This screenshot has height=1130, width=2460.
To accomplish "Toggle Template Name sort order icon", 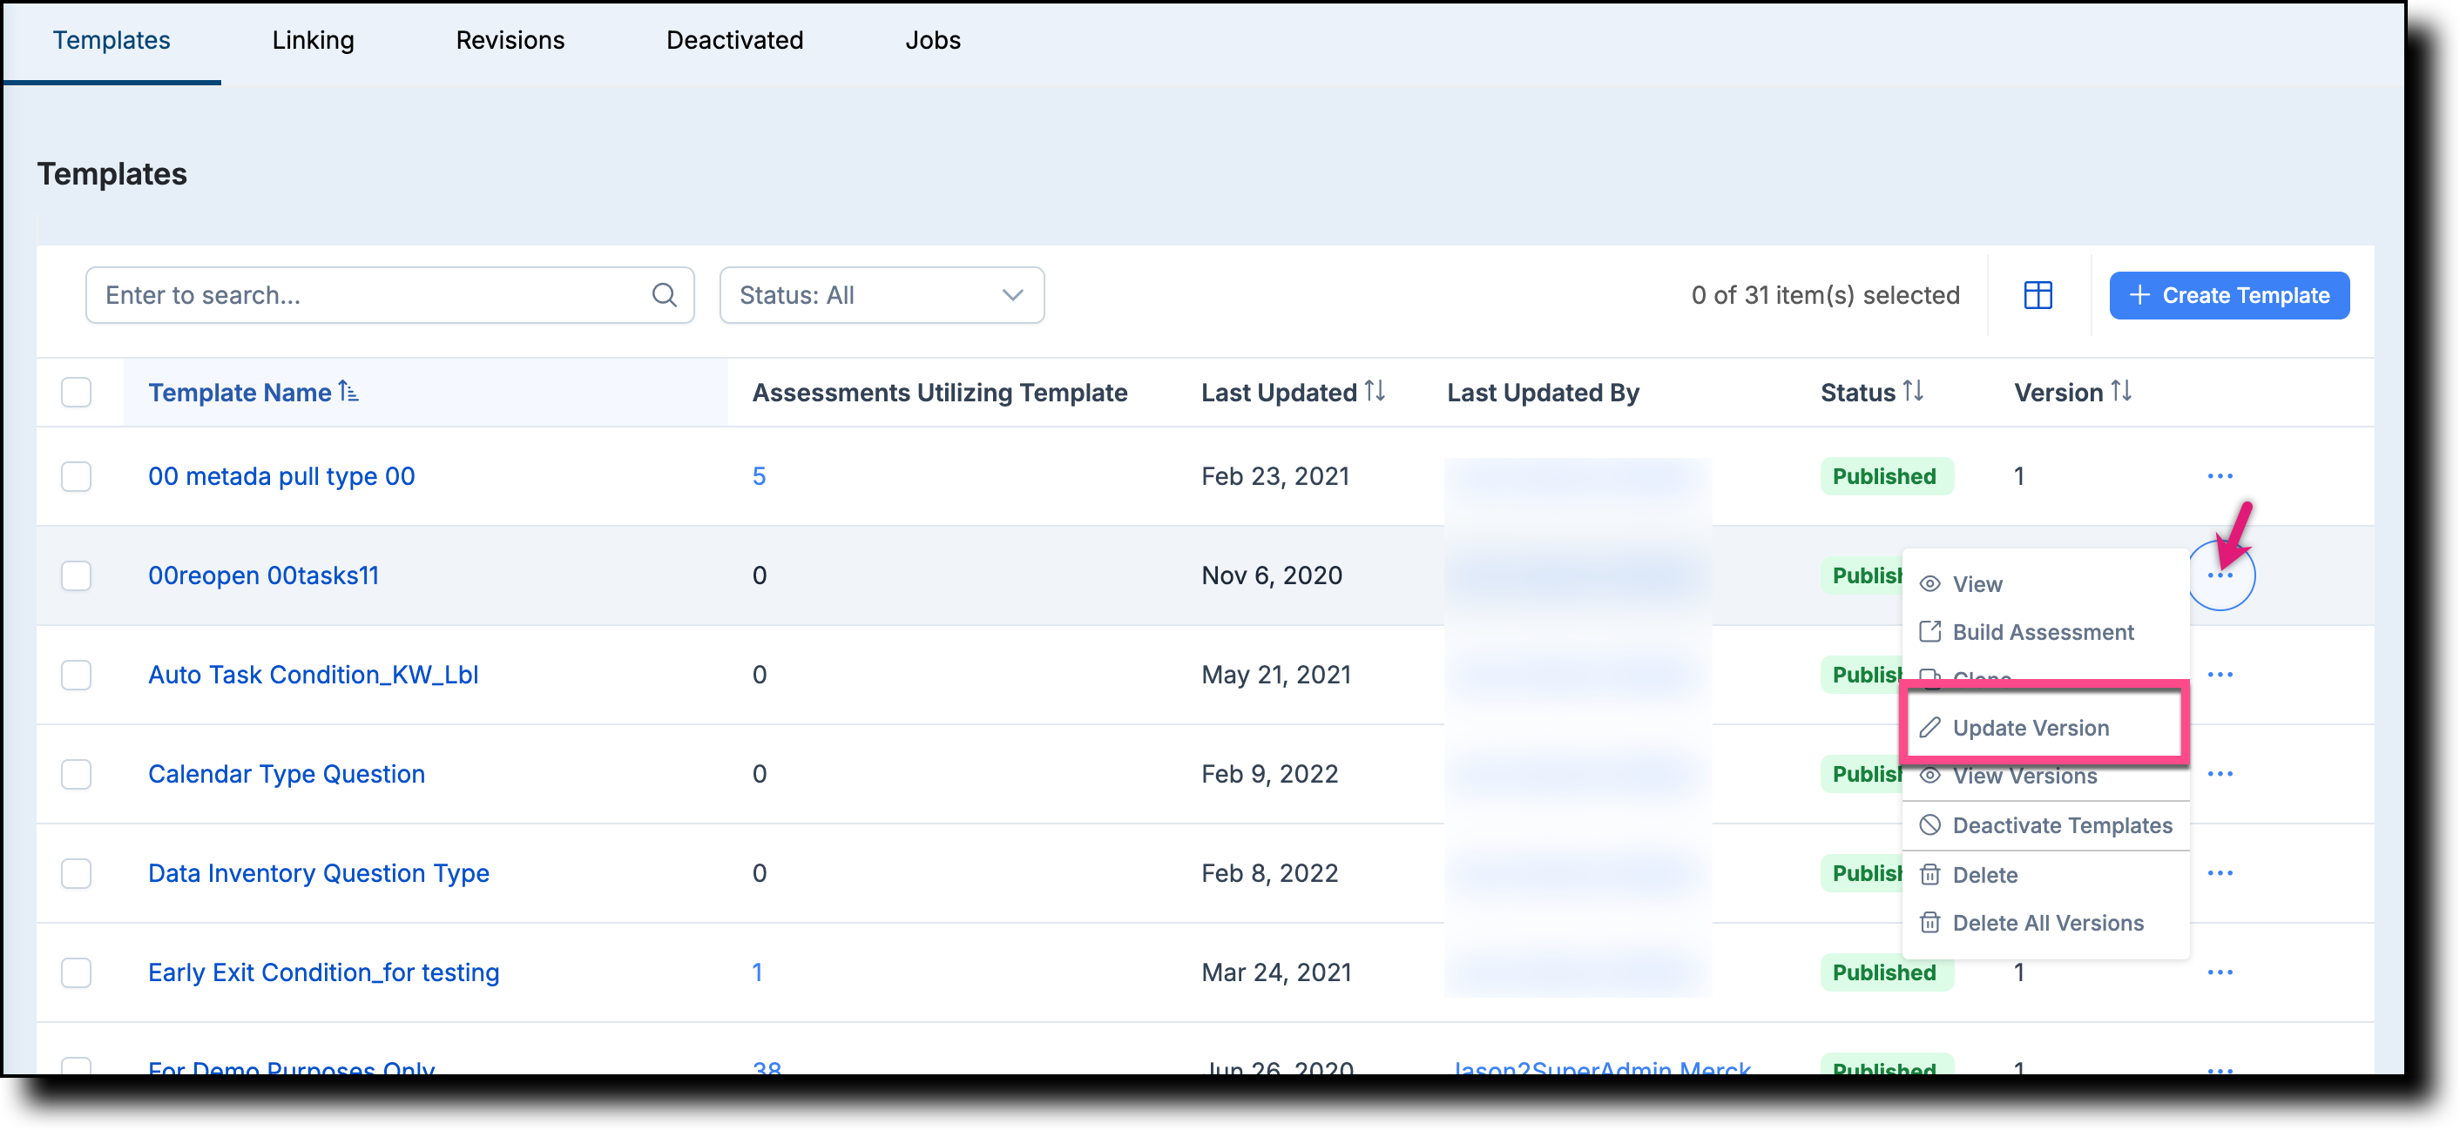I will [x=348, y=391].
